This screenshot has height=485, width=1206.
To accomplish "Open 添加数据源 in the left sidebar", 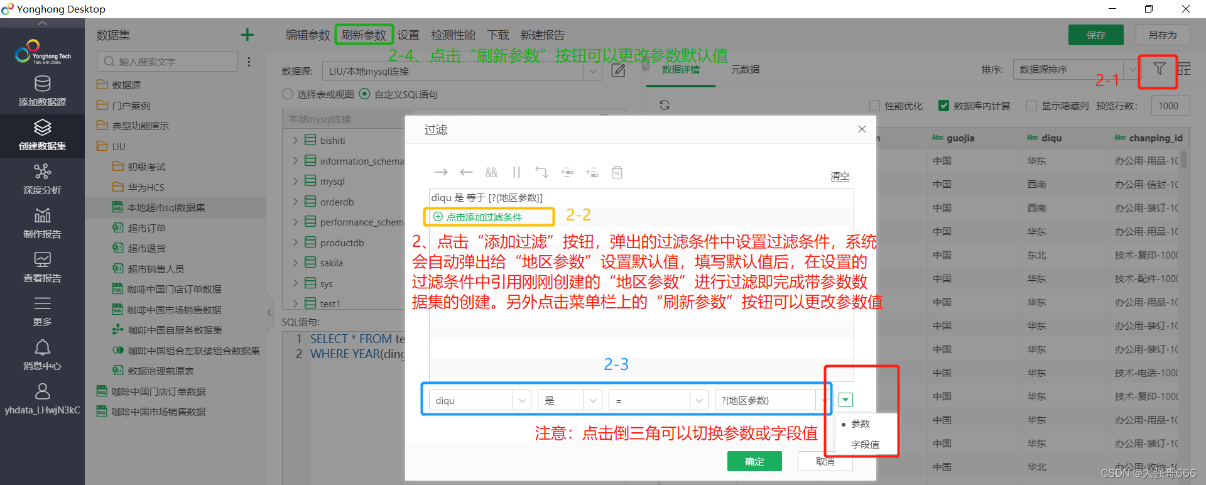I will [x=42, y=91].
